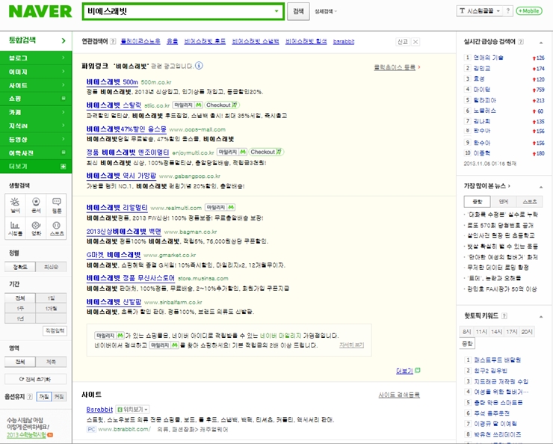Click the help icon next to 연관검색어
Image resolution: width=553 pixels, height=444 pixels.
[x=113, y=42]
